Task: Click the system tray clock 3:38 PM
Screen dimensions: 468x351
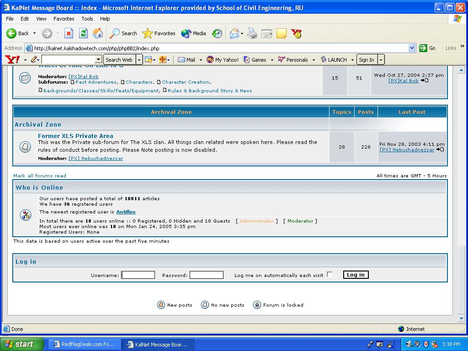Action: point(451,345)
